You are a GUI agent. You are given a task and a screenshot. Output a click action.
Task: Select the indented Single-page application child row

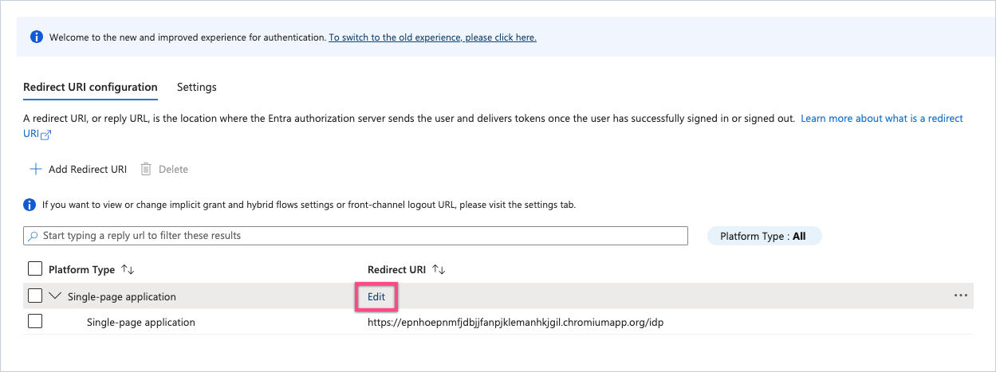pos(498,322)
